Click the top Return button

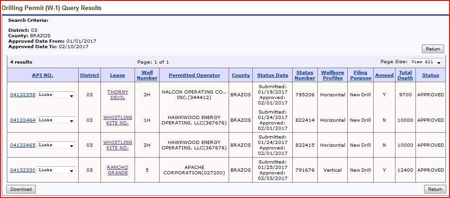[x=433, y=49]
